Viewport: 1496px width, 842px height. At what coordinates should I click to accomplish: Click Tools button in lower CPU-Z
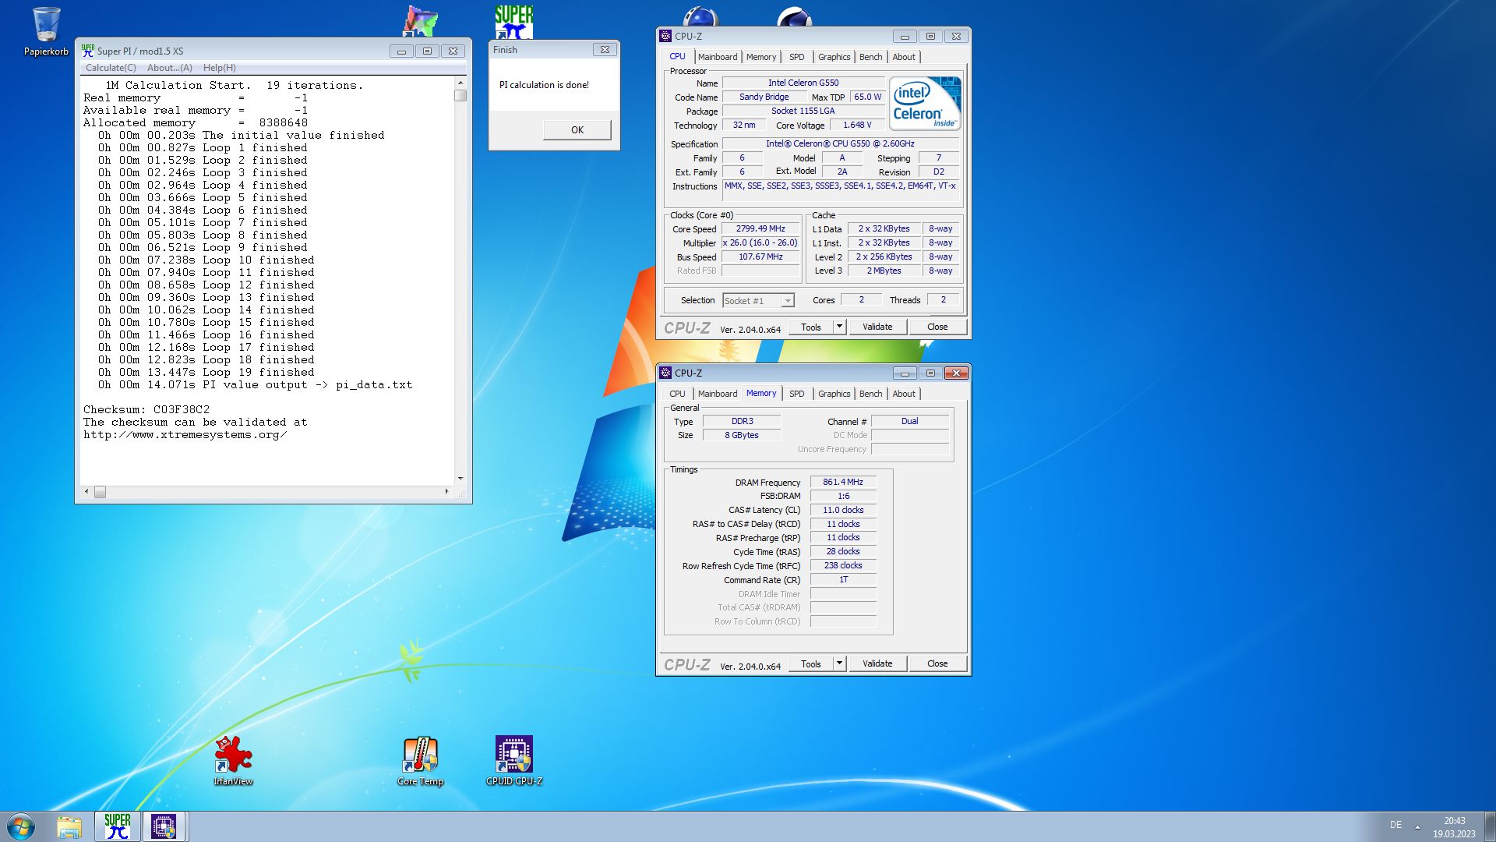click(x=811, y=663)
